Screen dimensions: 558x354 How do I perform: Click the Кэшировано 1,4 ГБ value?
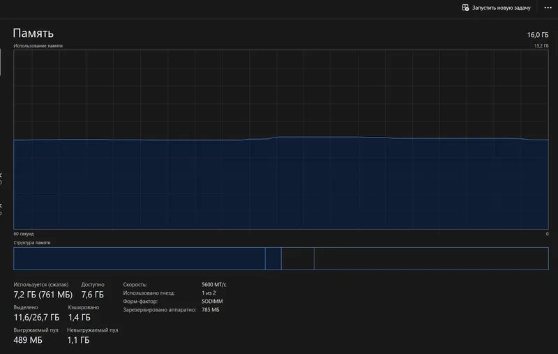pos(80,317)
